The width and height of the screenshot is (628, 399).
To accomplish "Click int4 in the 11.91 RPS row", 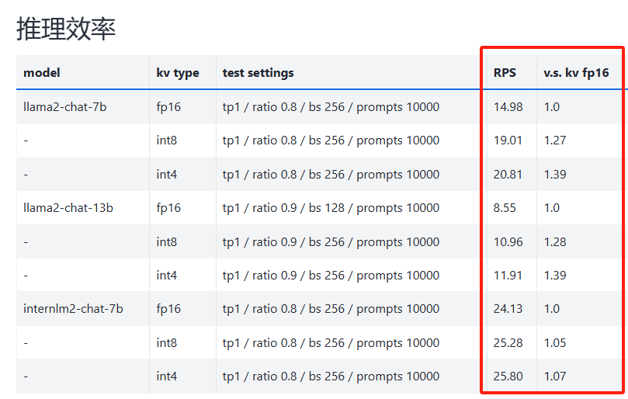I will tap(166, 276).
